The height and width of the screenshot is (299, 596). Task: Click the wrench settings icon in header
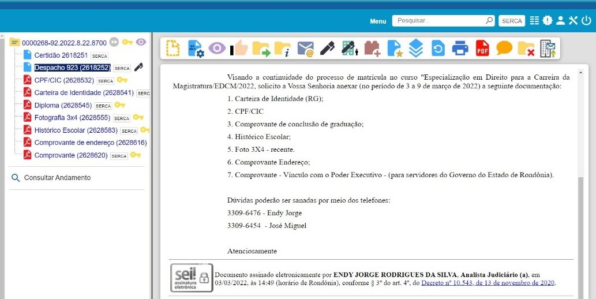click(573, 21)
